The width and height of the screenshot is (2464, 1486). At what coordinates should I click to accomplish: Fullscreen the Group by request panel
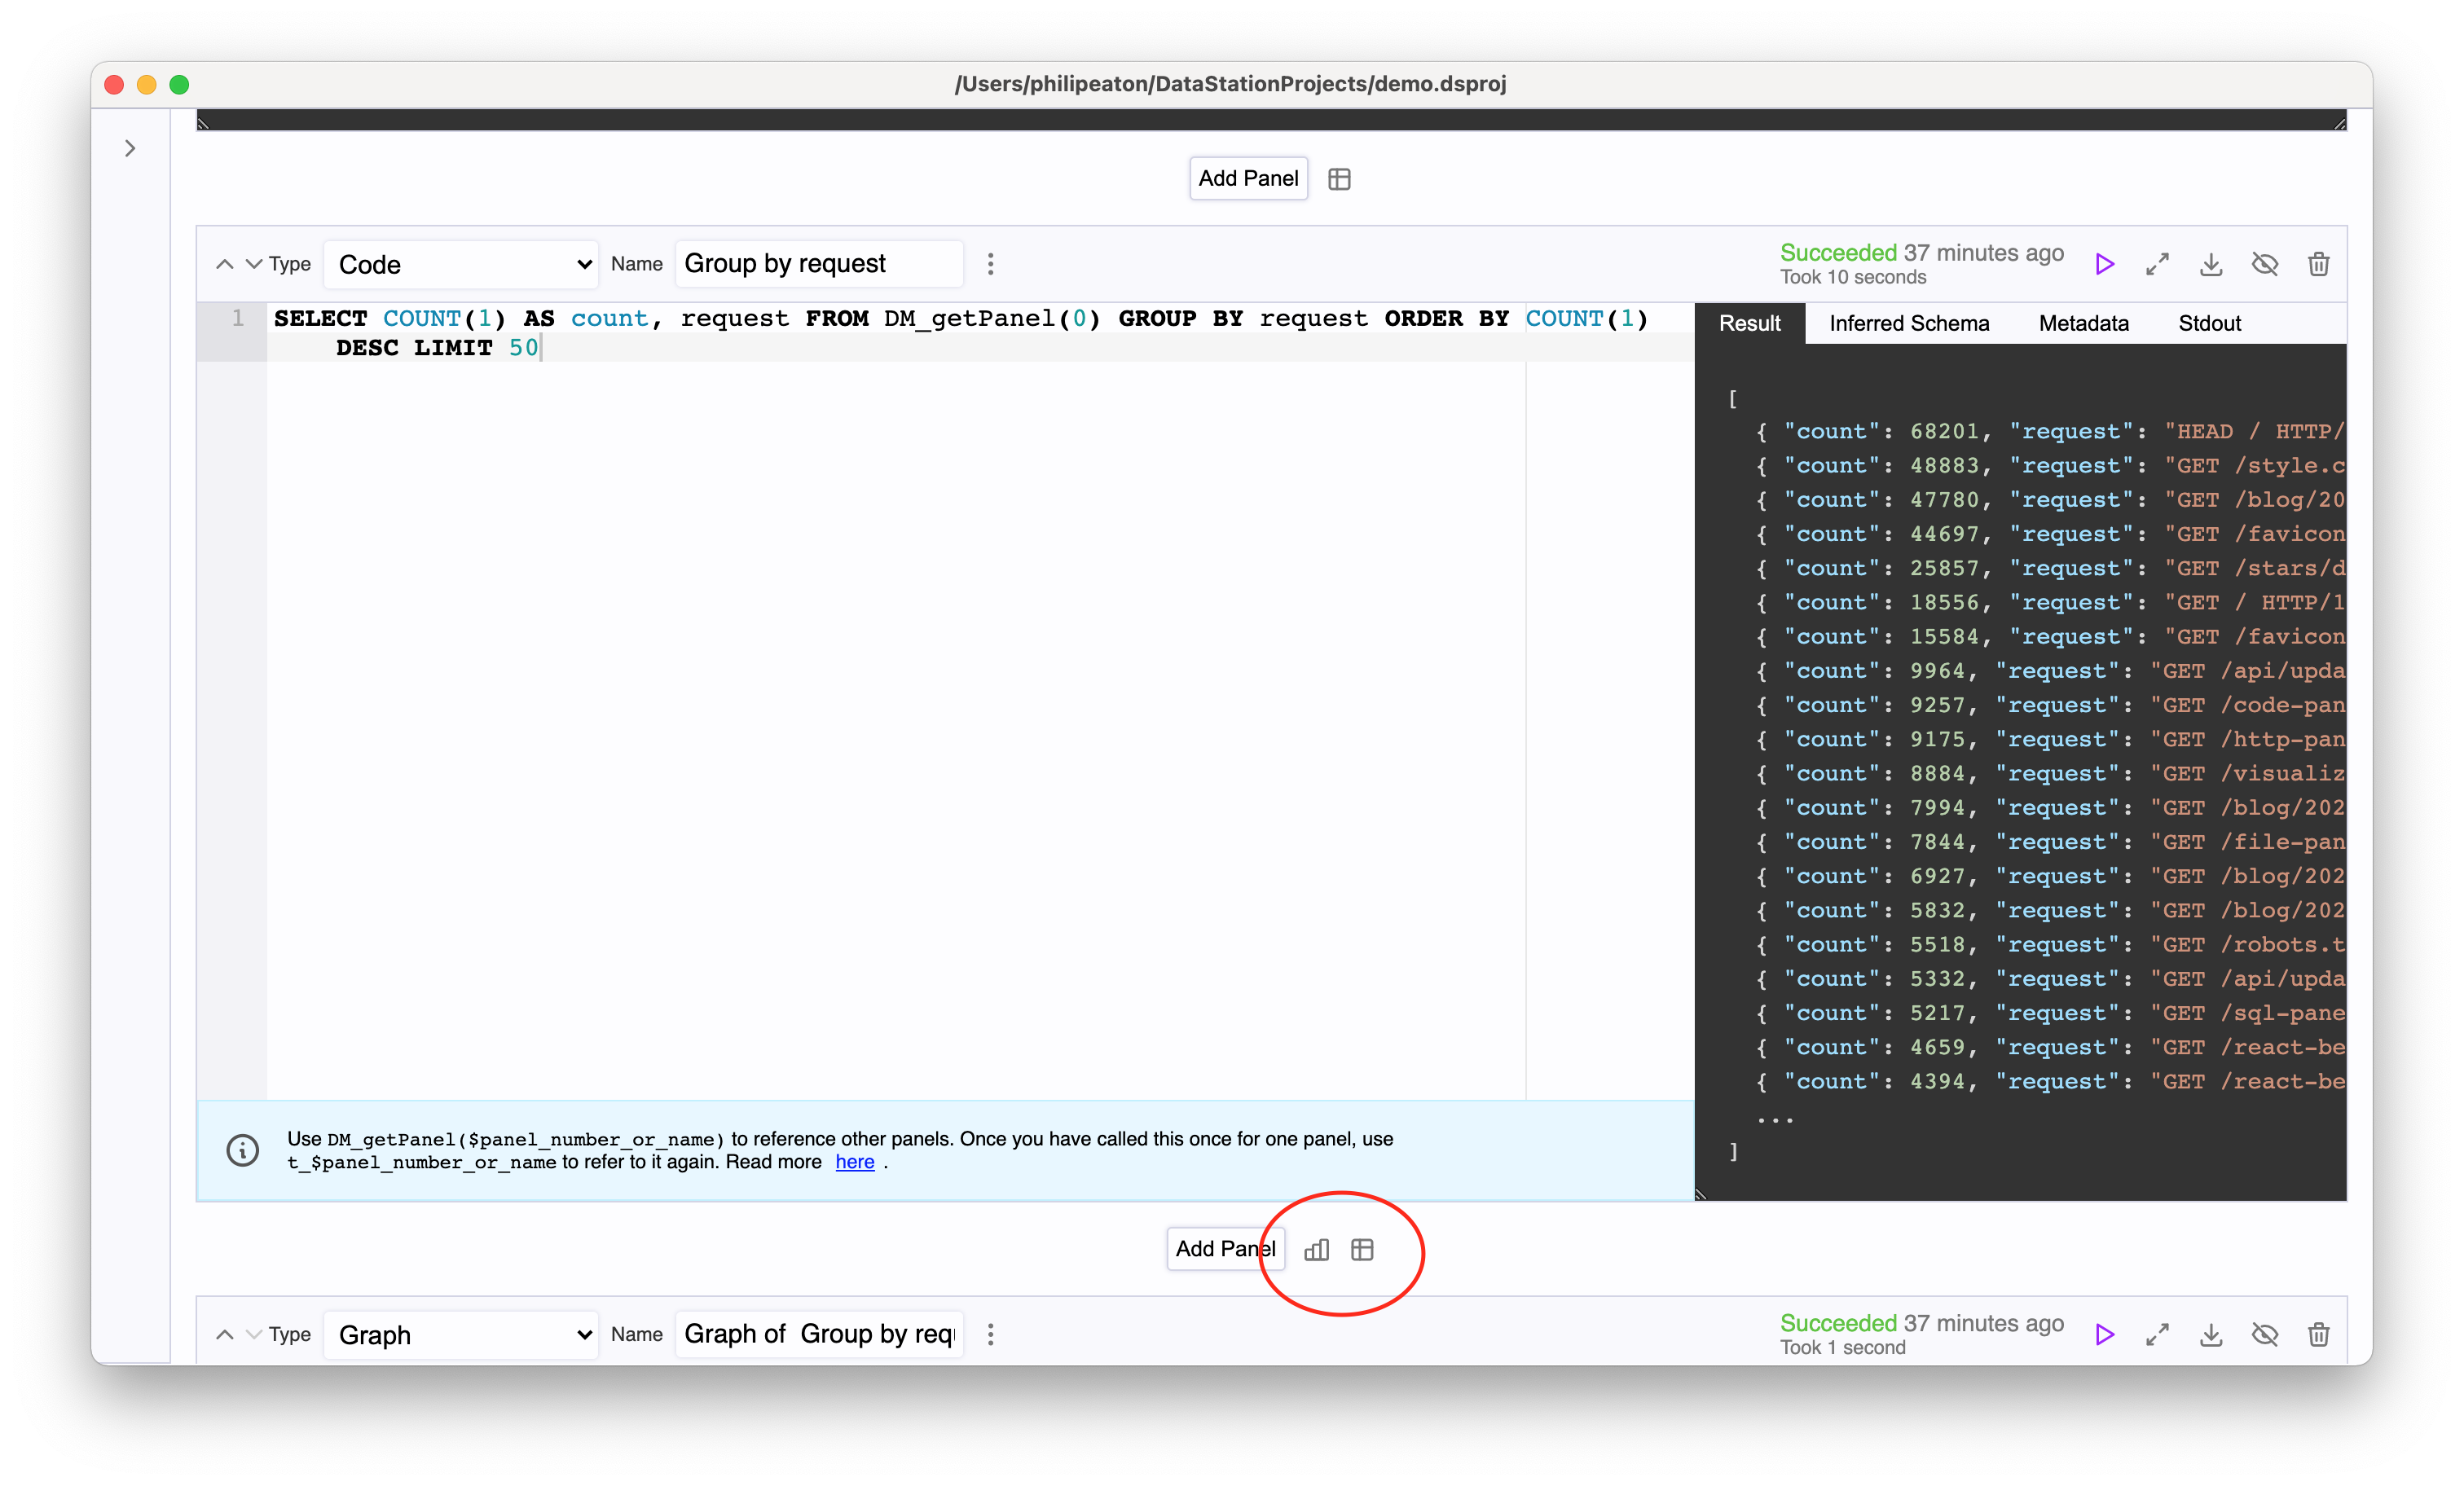coord(2158,264)
